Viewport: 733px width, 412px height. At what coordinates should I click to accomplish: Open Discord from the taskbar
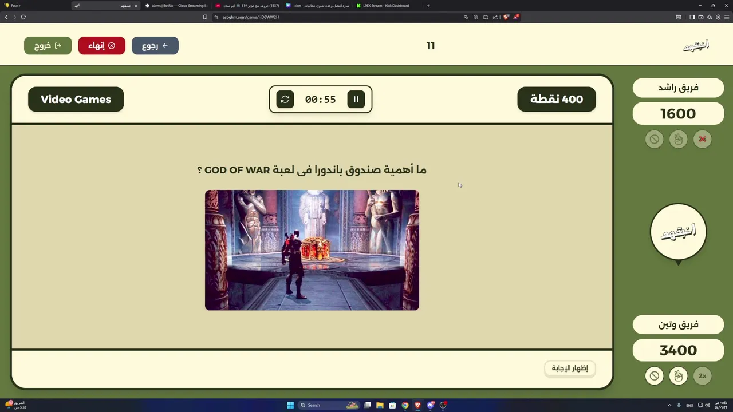tap(430, 405)
